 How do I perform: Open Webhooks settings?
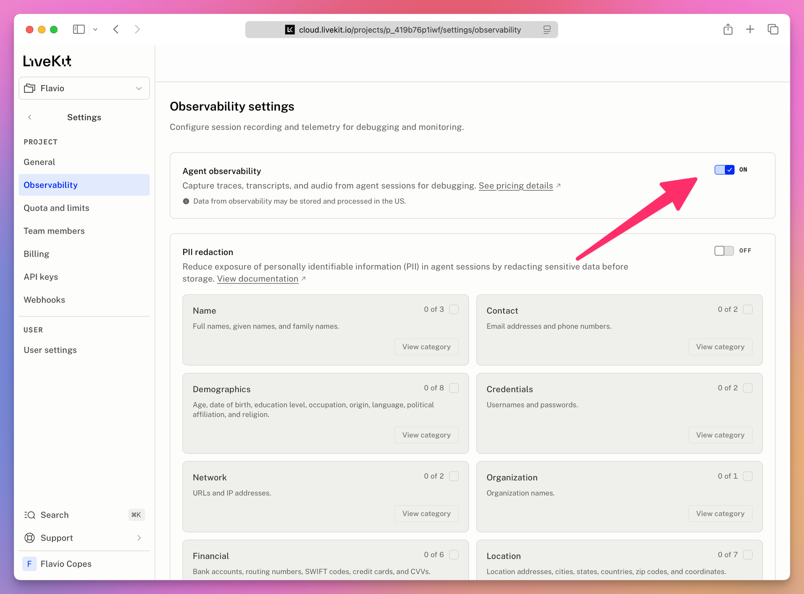point(84,300)
